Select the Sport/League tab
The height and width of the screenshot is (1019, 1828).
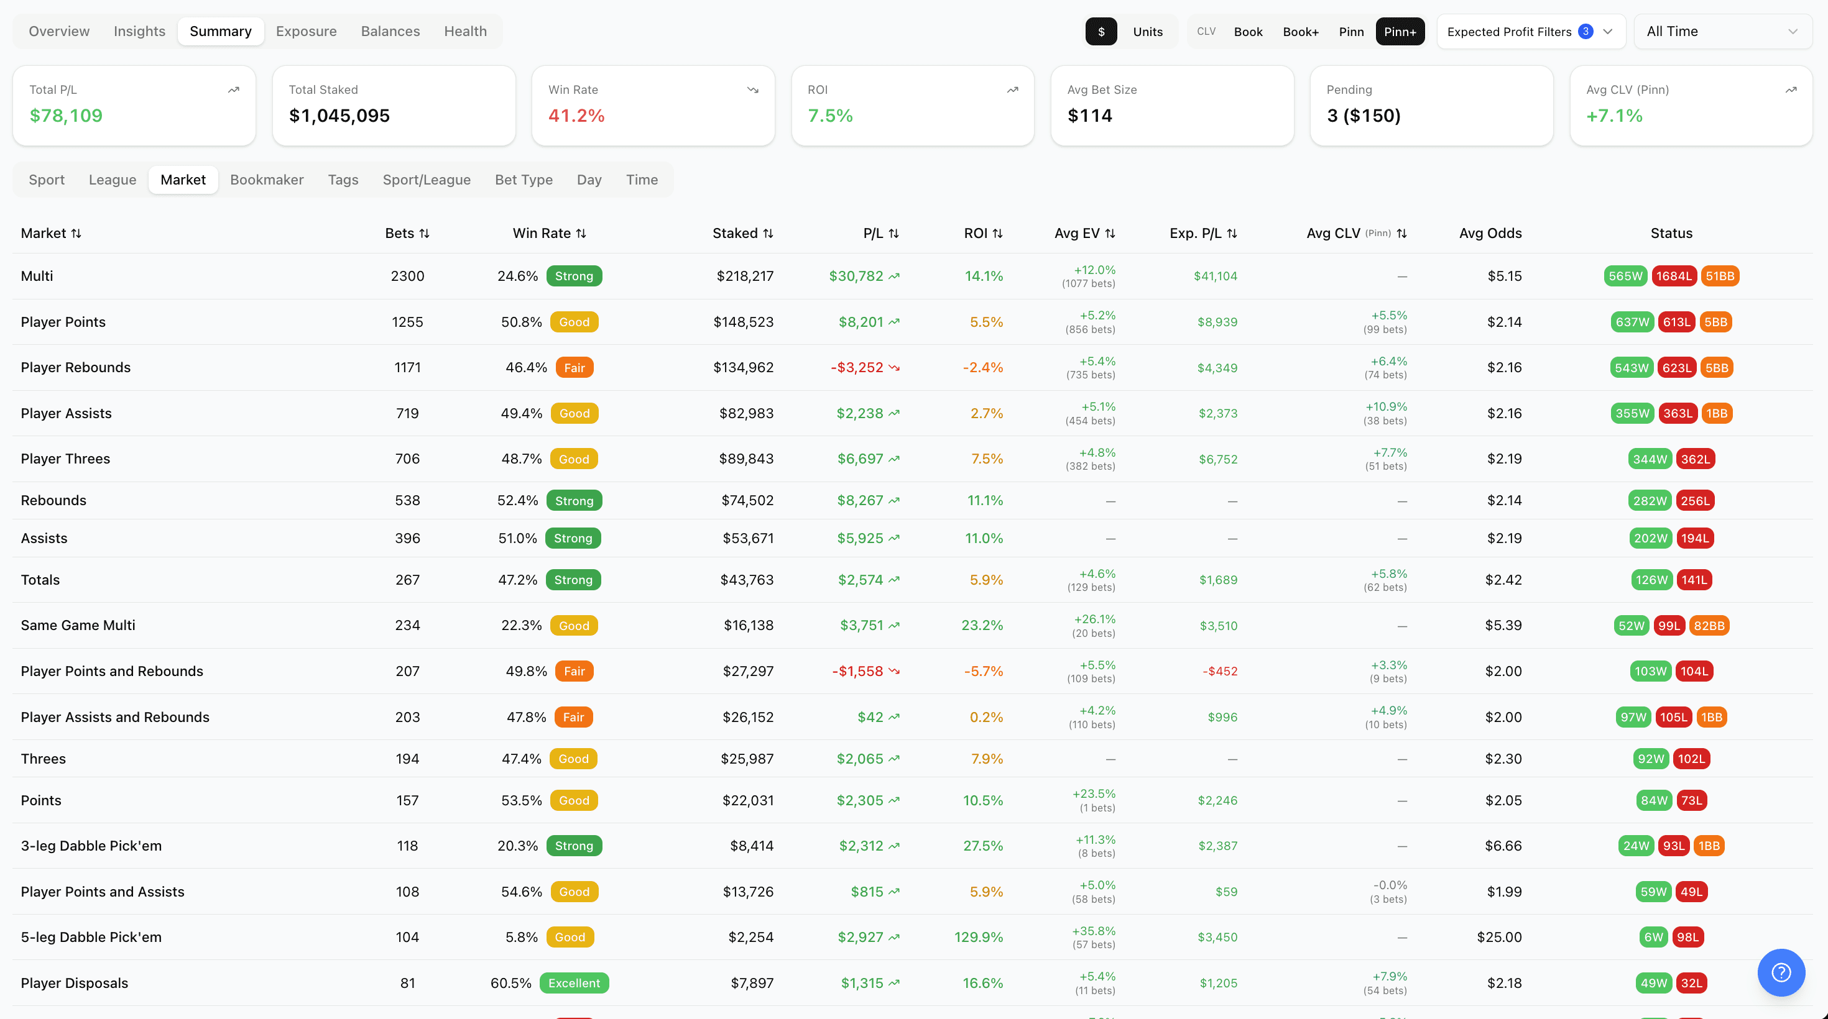(x=427, y=180)
